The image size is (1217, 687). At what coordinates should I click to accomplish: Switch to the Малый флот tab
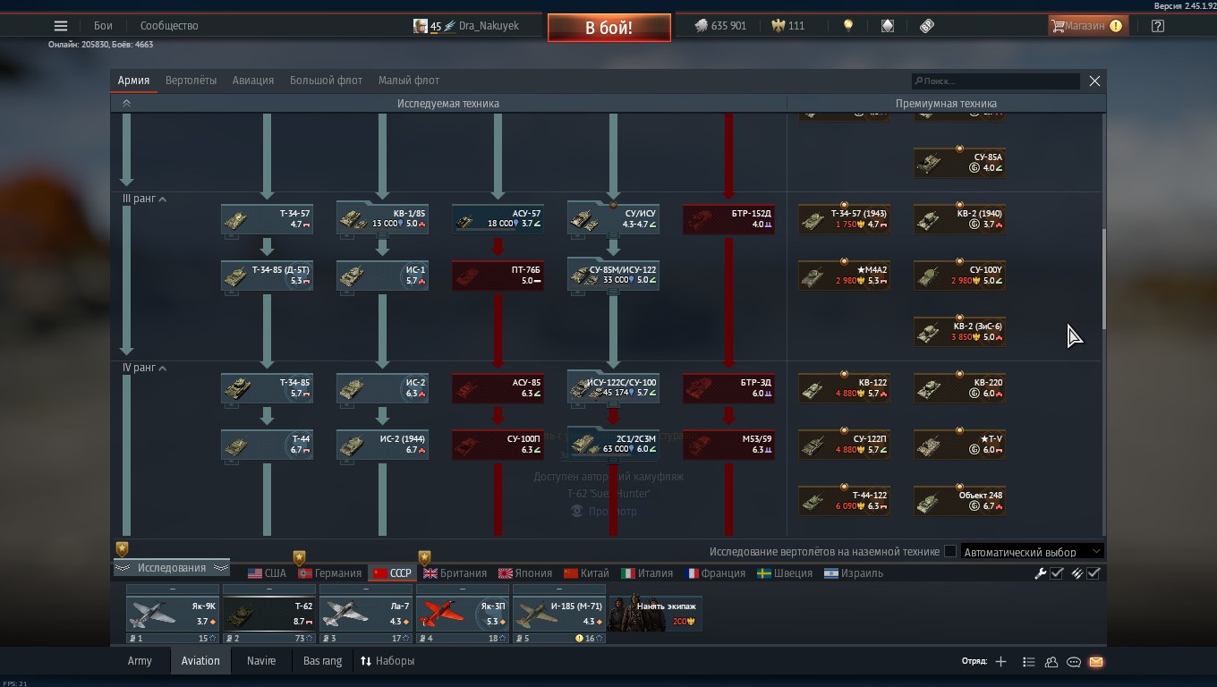coord(409,81)
